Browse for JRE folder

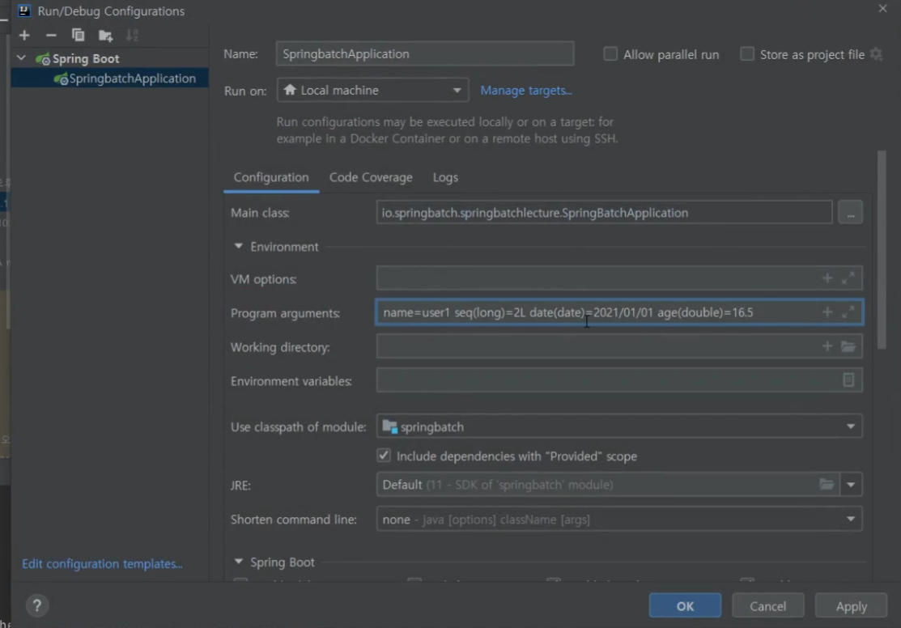(x=827, y=485)
